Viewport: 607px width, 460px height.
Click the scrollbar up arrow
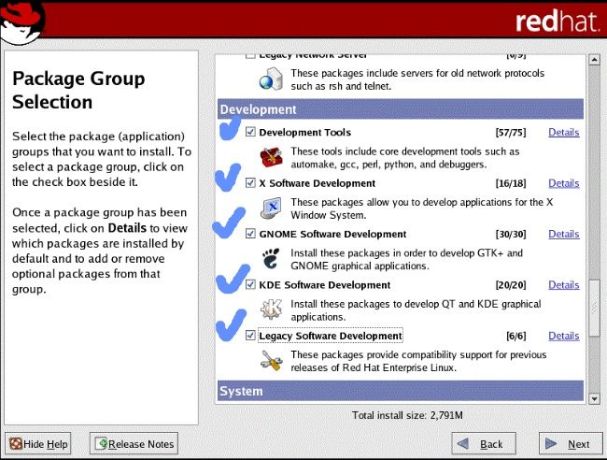click(x=594, y=60)
